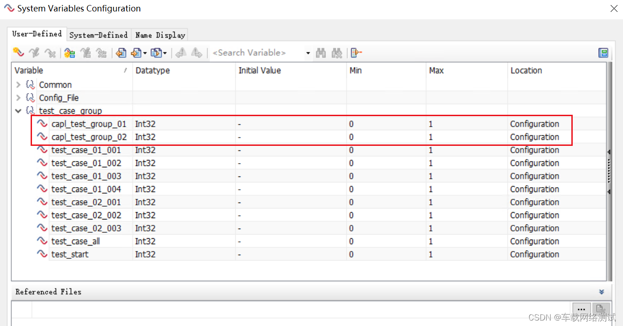Open the import variables icon
The height and width of the screenshot is (326, 623).
[121, 53]
